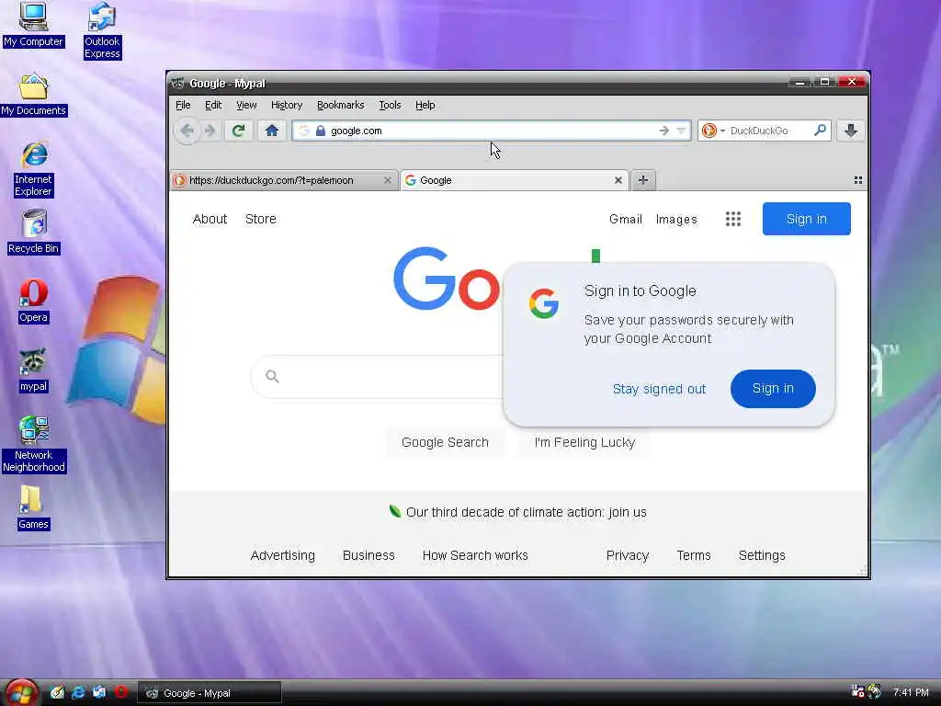
Task: Minimize the Mypal browser window
Action: pyautogui.click(x=799, y=82)
